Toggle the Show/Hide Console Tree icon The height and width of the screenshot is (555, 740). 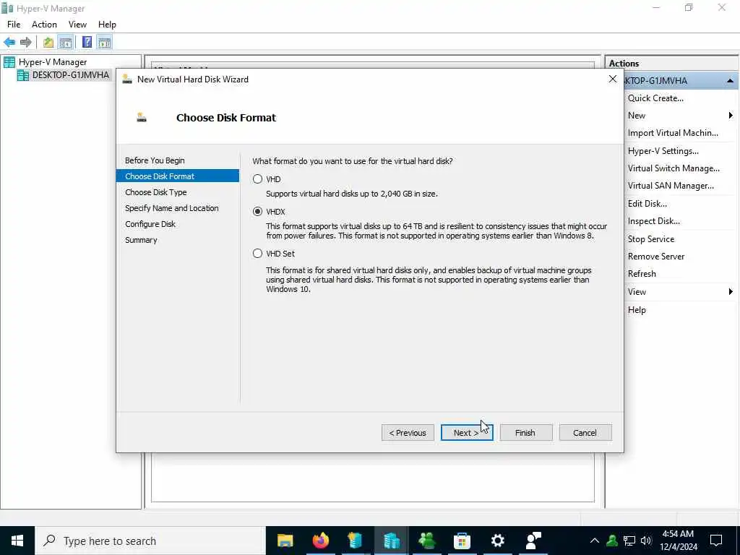66,43
